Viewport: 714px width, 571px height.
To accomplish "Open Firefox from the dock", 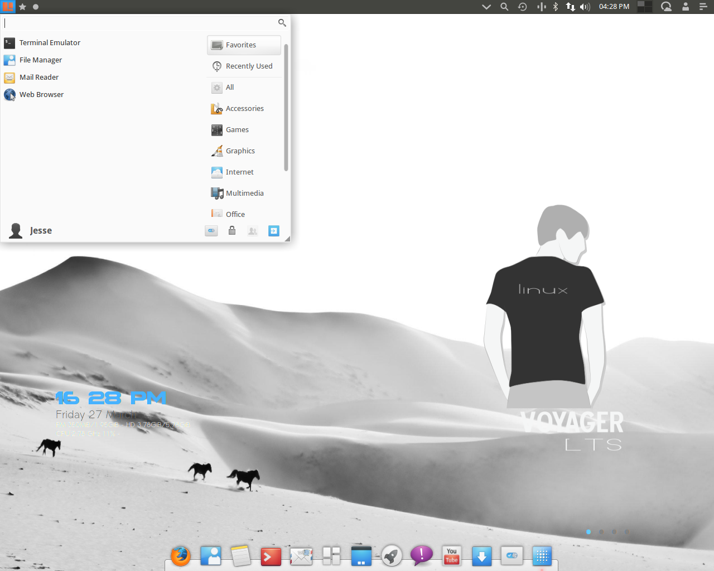I will 181,556.
